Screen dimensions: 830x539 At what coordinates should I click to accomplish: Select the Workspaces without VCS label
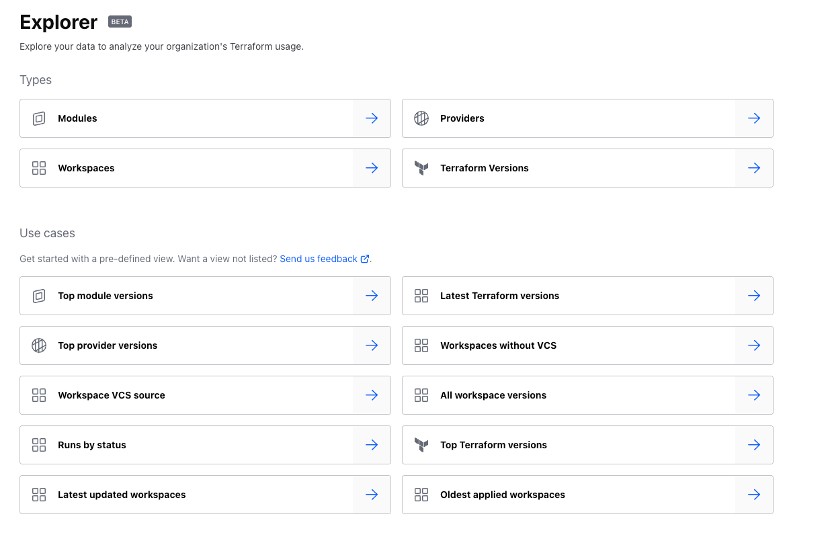[x=499, y=345]
